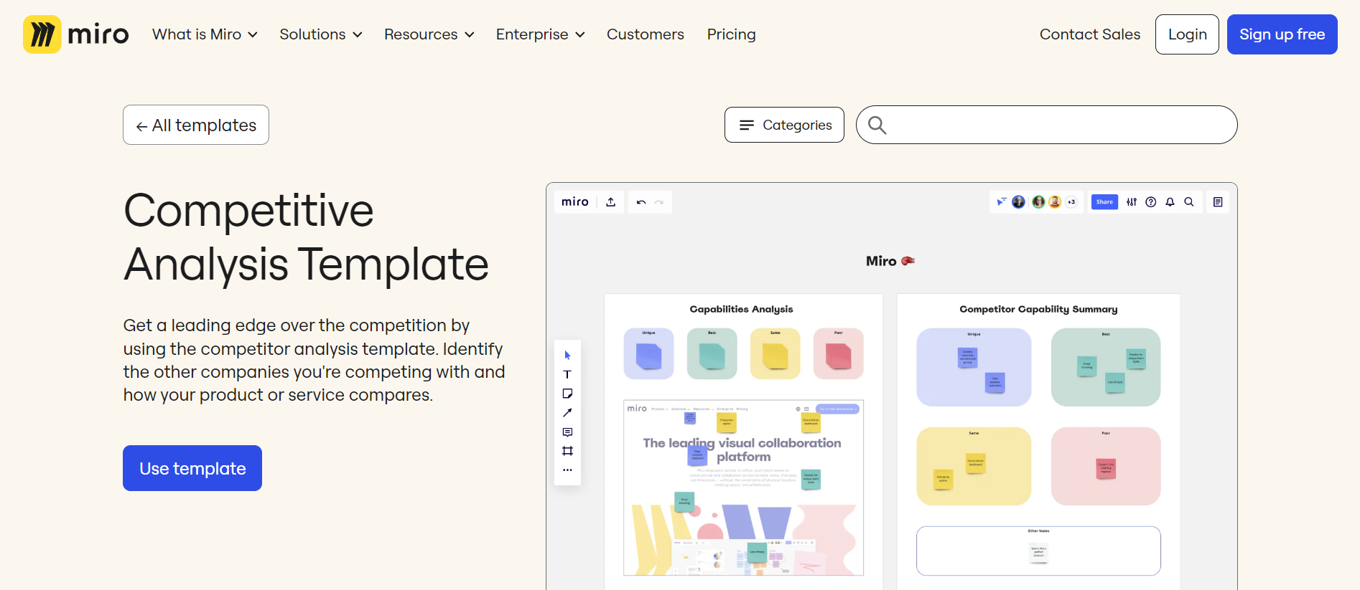The width and height of the screenshot is (1360, 590).
Task: Expand the What is Miro menu
Action: coord(205,34)
